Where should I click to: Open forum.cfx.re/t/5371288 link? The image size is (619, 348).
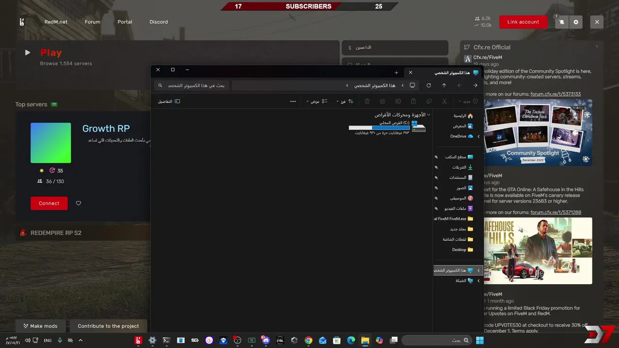pyautogui.click(x=556, y=212)
